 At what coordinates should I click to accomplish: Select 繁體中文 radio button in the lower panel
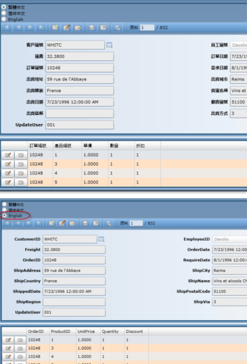5,204
